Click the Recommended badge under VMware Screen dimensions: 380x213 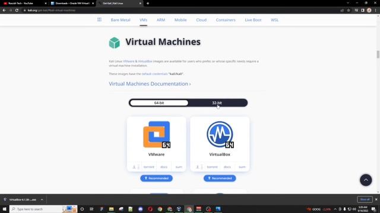(x=157, y=178)
